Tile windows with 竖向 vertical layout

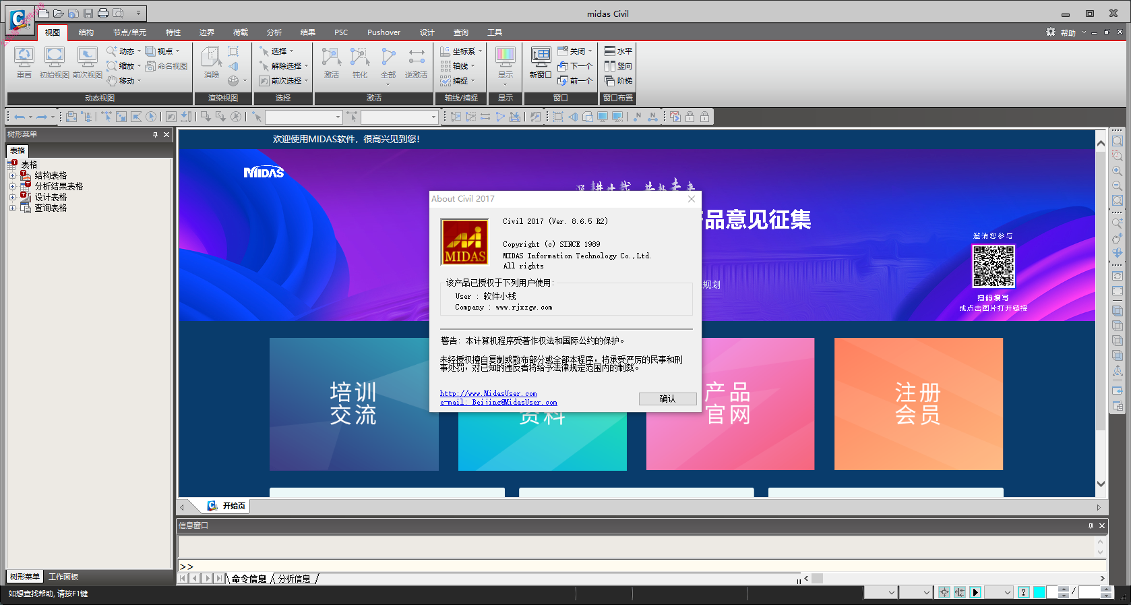click(618, 66)
